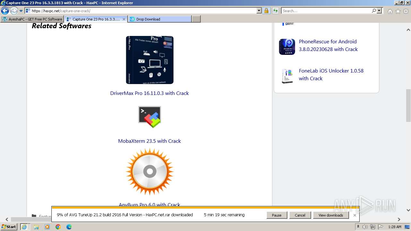Click the 1:28 AM system clock
Screen dimensions: 411x231
coord(395,227)
